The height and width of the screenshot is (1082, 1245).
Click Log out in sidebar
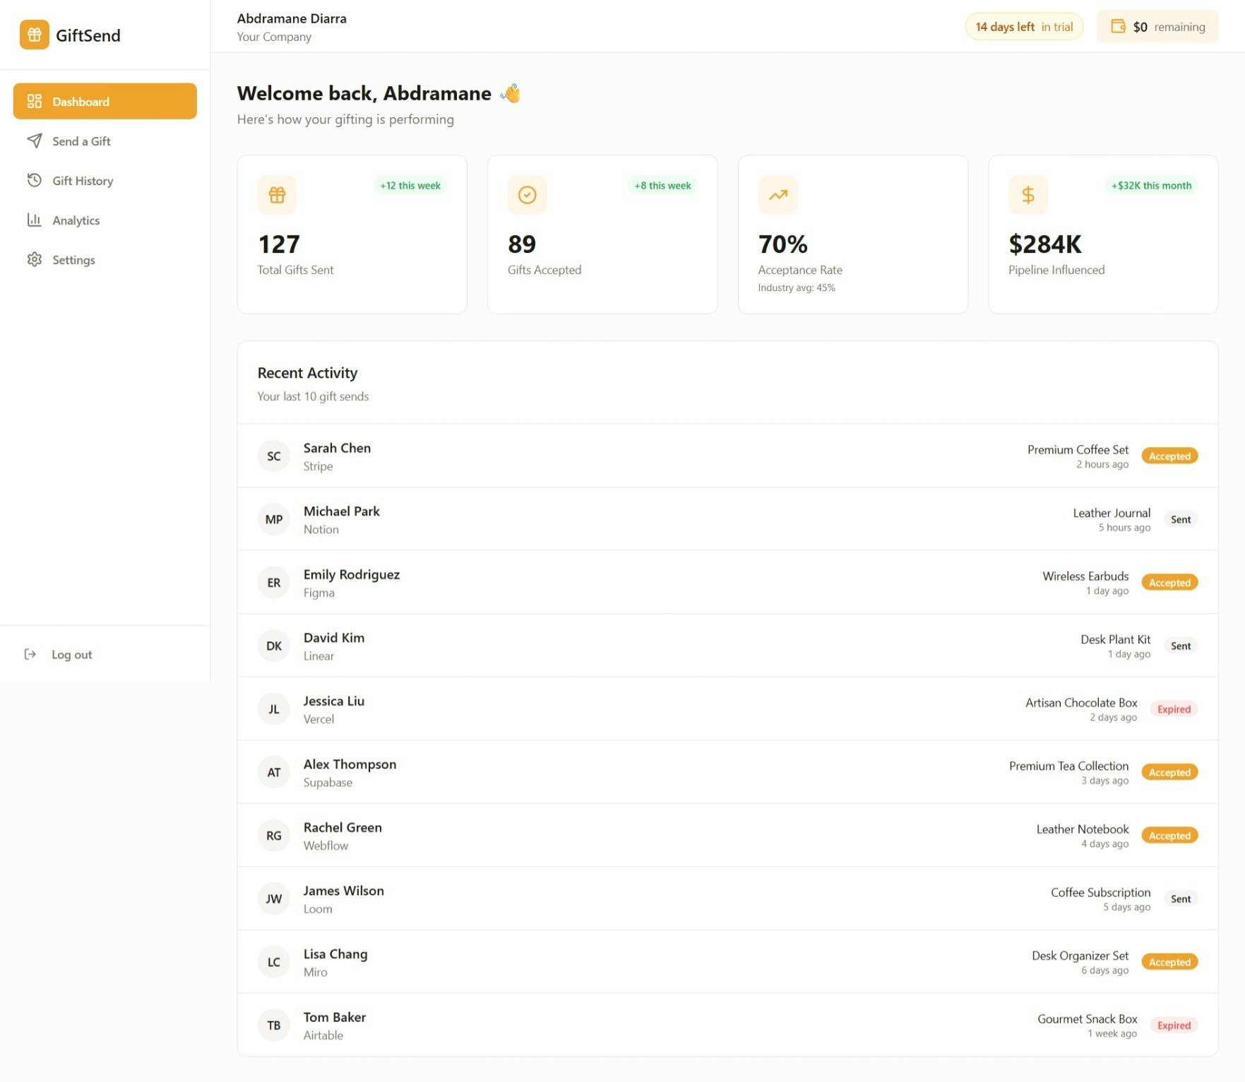click(x=105, y=654)
